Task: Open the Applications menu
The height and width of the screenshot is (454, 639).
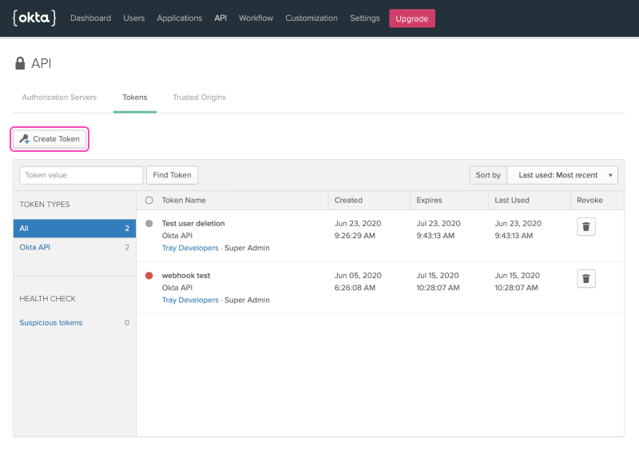Action: click(180, 18)
